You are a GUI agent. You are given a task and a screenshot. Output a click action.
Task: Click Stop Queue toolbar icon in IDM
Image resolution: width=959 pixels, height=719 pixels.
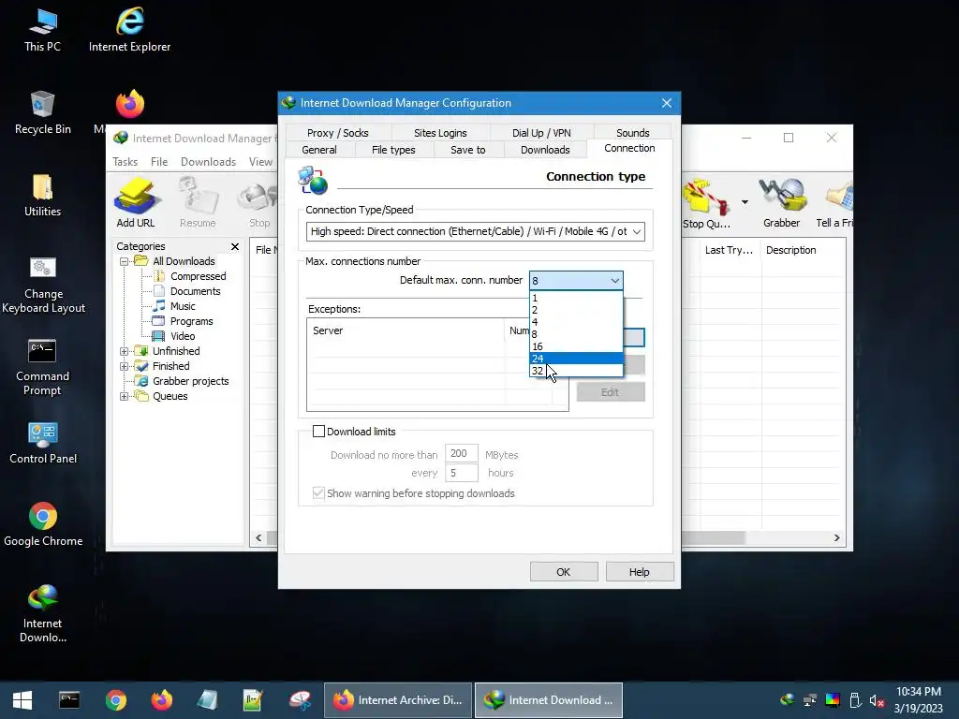click(706, 203)
